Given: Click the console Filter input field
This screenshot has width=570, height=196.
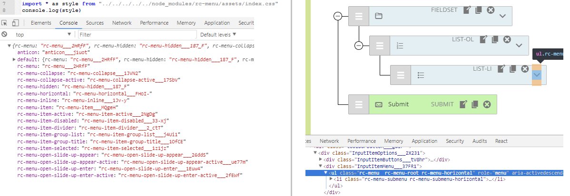Looking at the screenshot, I should coord(136,35).
